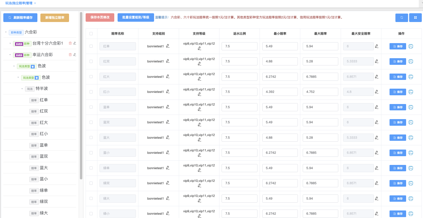Click the edit pencil beside 幸运六合彩
423x218 pixels.
pos(75,55)
